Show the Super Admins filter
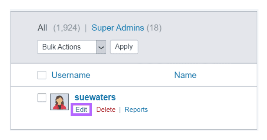Screen dimensions: 267x140 click(118, 28)
